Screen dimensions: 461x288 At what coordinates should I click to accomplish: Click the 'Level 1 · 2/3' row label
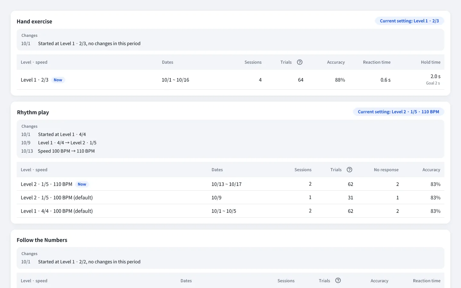[35, 80]
